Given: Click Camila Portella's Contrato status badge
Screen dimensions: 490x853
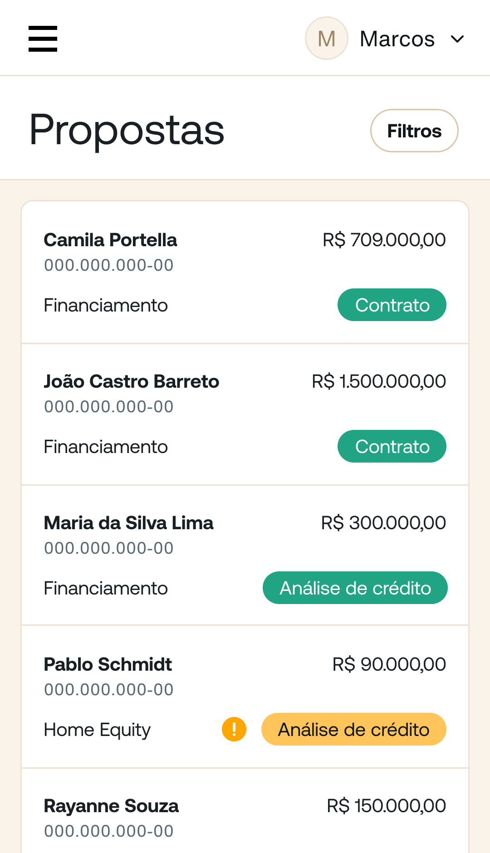Looking at the screenshot, I should (392, 305).
